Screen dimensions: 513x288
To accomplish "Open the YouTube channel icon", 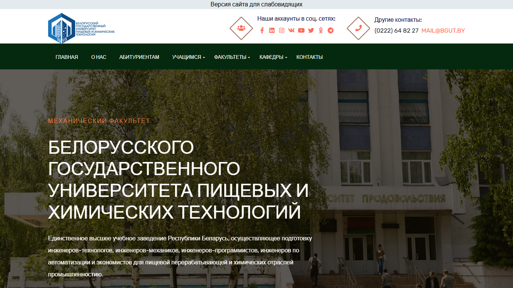I will coord(301,31).
